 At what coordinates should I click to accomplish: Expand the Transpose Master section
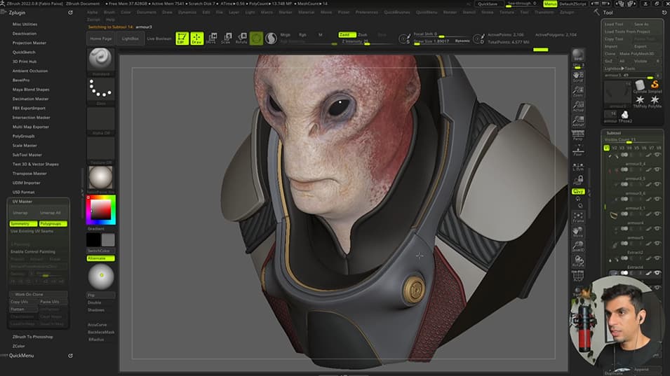click(29, 174)
